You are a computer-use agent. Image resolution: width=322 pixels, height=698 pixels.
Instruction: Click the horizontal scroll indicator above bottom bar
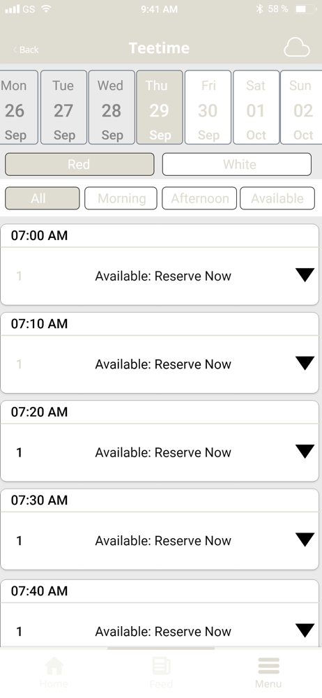coord(161,648)
